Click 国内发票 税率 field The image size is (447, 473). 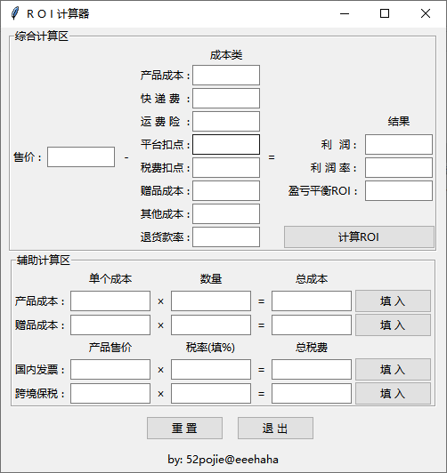coord(211,370)
